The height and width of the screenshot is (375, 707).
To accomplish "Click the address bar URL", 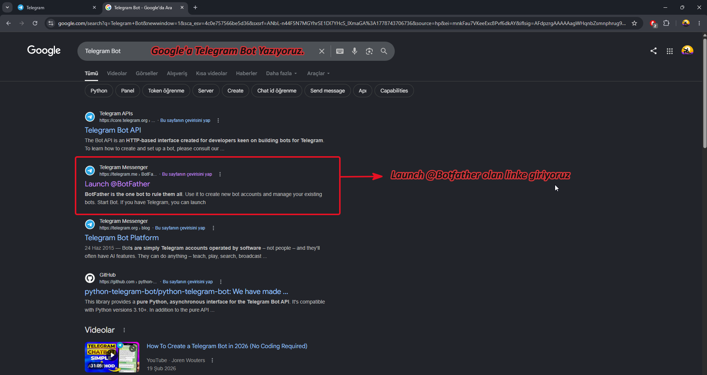I will point(342,23).
